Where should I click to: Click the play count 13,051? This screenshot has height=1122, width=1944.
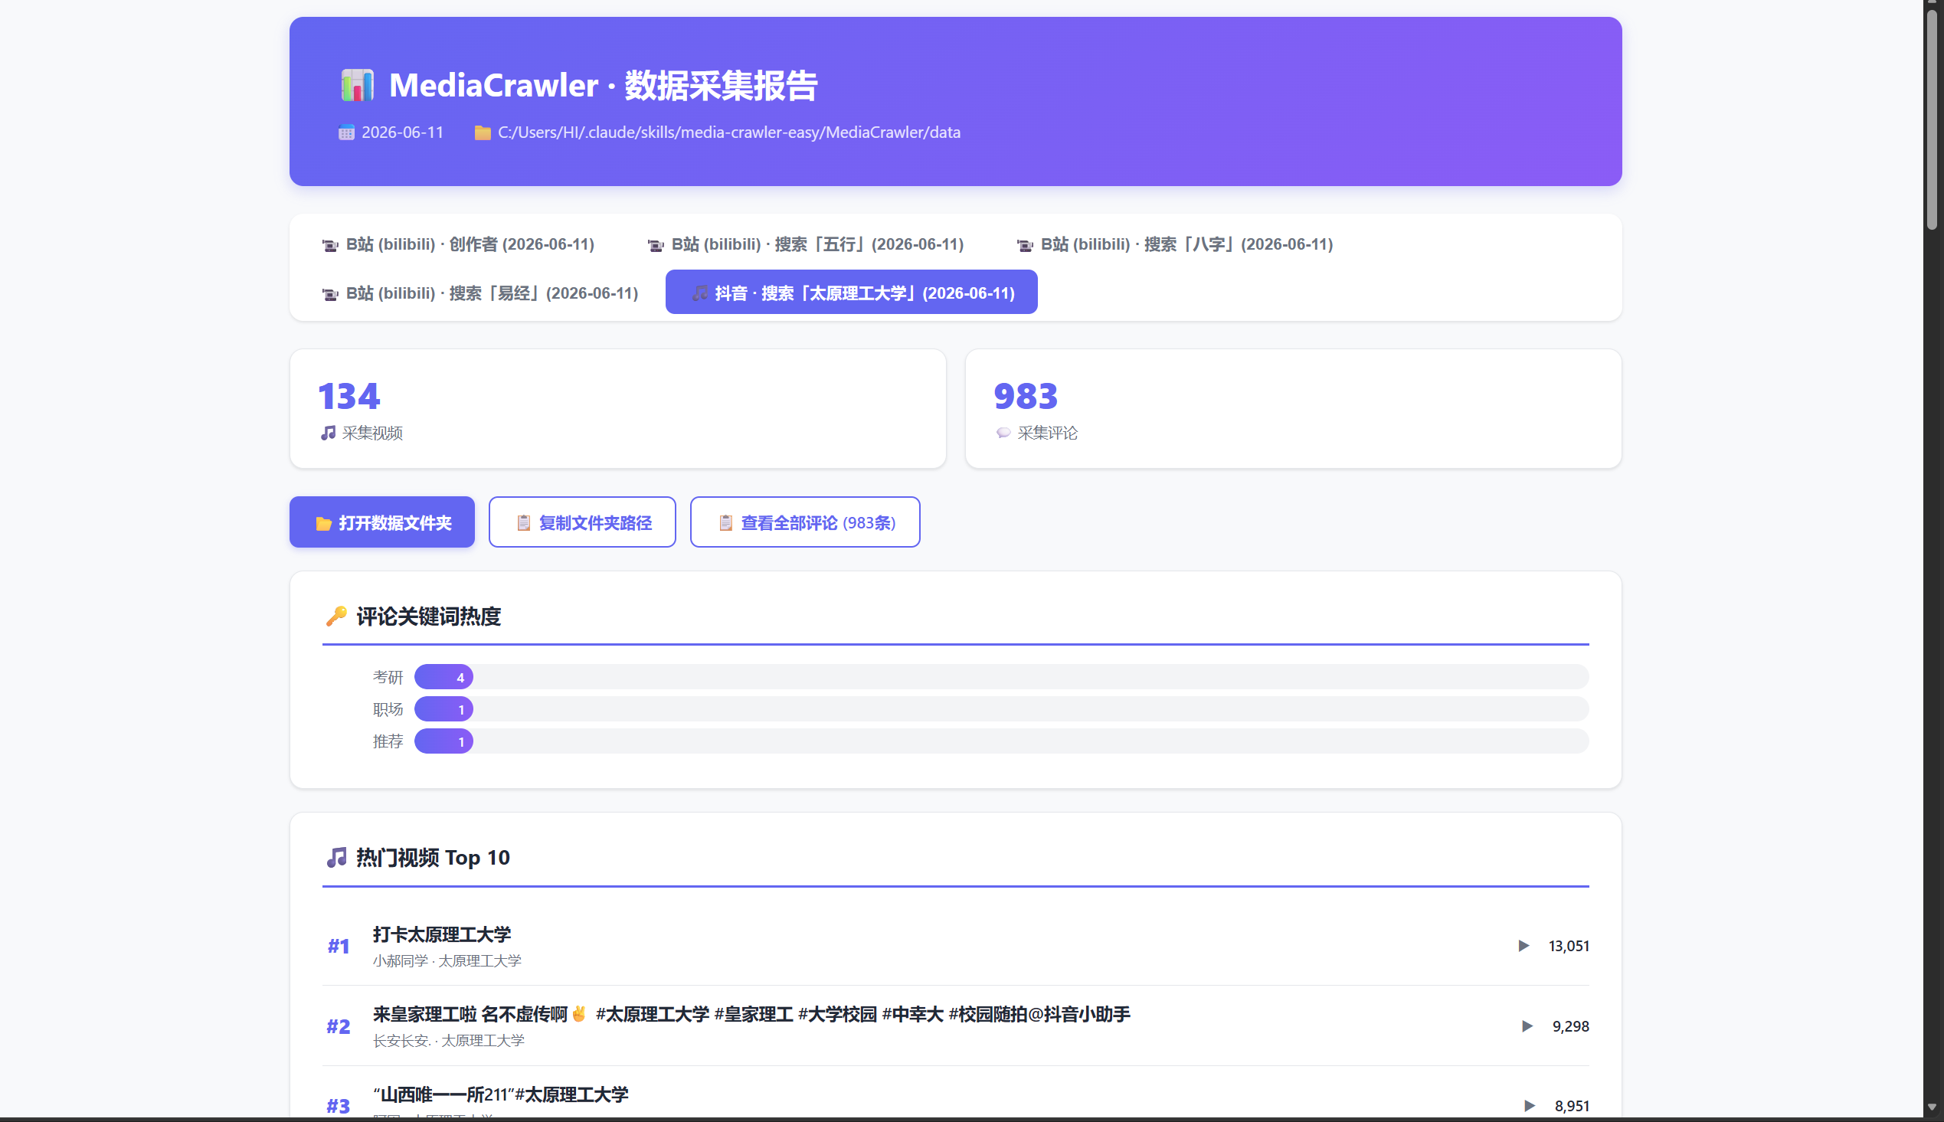[1569, 947]
